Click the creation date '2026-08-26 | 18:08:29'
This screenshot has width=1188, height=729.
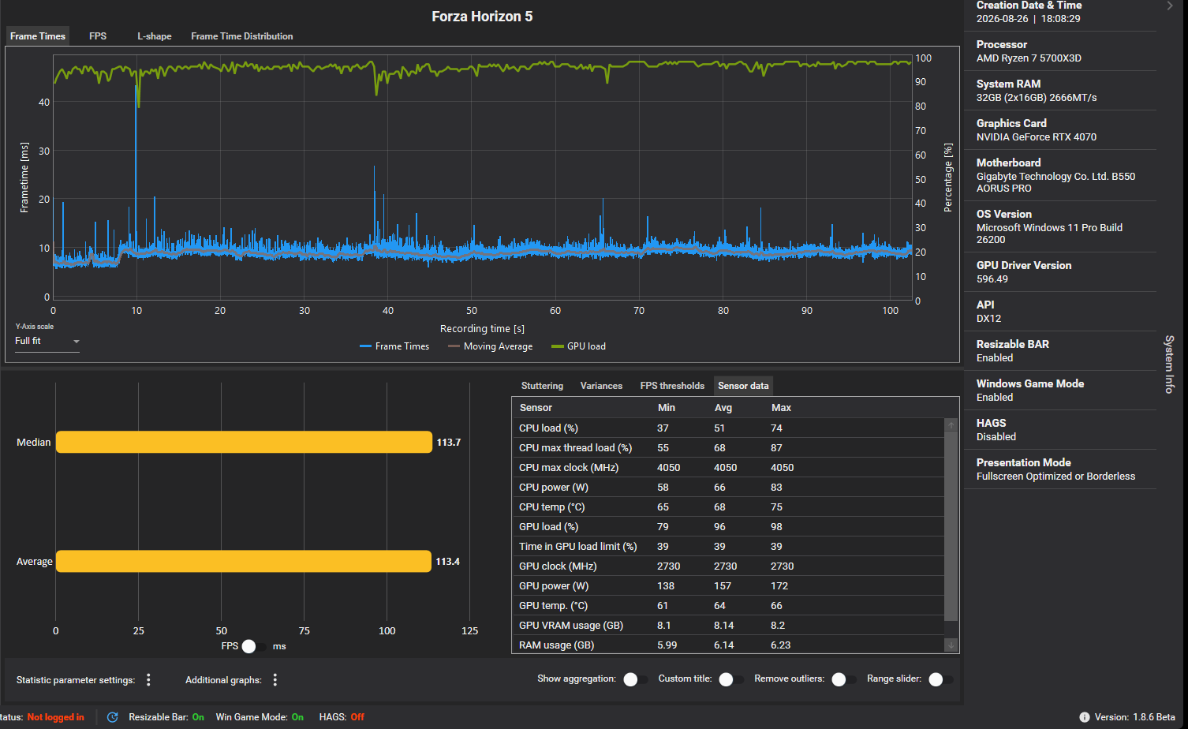[x=1029, y=19]
